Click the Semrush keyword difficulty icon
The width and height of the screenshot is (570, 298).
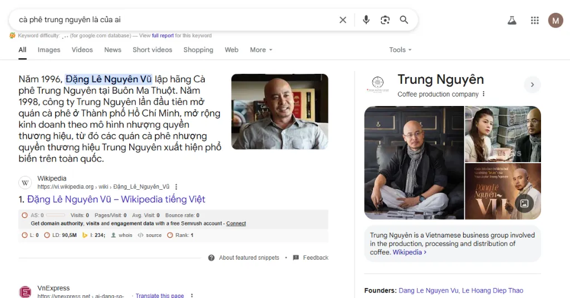point(12,36)
